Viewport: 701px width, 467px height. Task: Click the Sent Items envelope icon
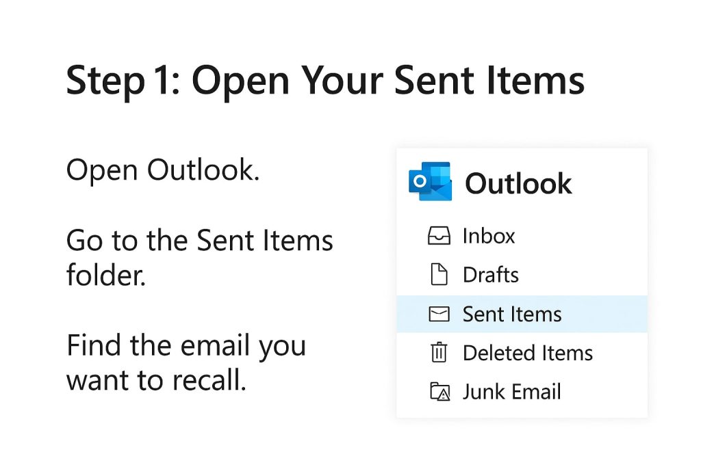[x=438, y=315]
